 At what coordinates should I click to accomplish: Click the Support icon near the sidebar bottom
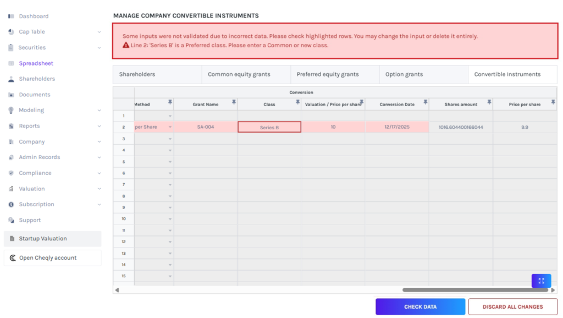[x=10, y=220]
